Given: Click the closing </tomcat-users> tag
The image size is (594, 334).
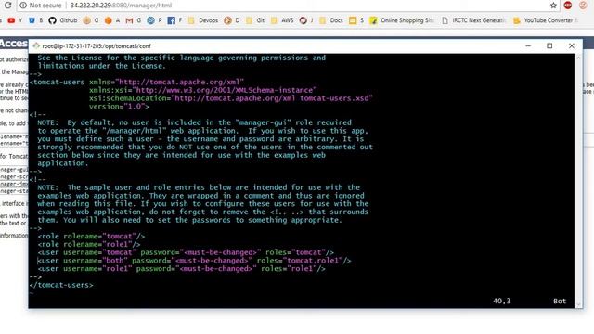Looking at the screenshot, I should pyautogui.click(x=61, y=285).
